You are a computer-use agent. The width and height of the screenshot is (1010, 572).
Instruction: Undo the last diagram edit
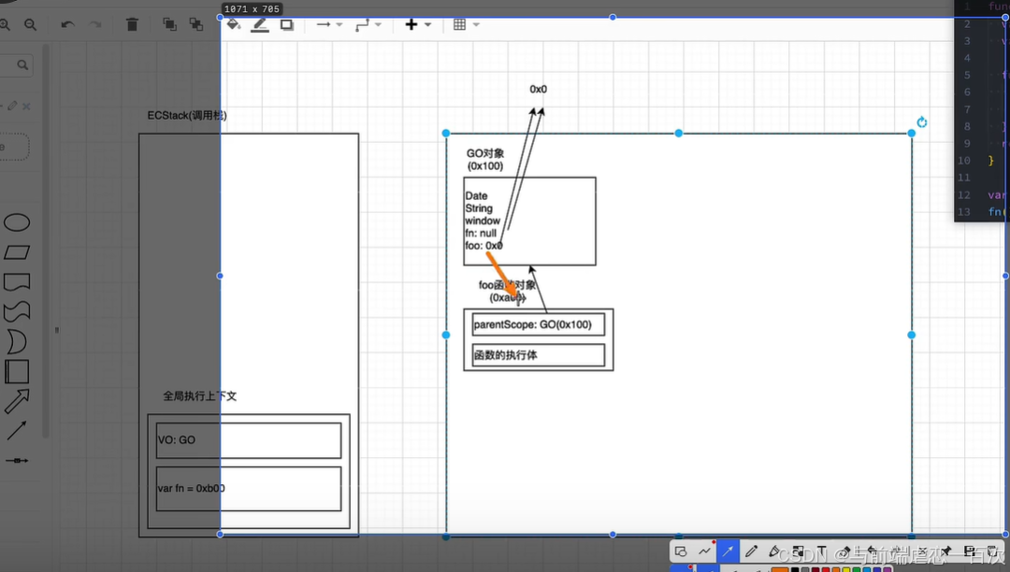pyautogui.click(x=67, y=24)
